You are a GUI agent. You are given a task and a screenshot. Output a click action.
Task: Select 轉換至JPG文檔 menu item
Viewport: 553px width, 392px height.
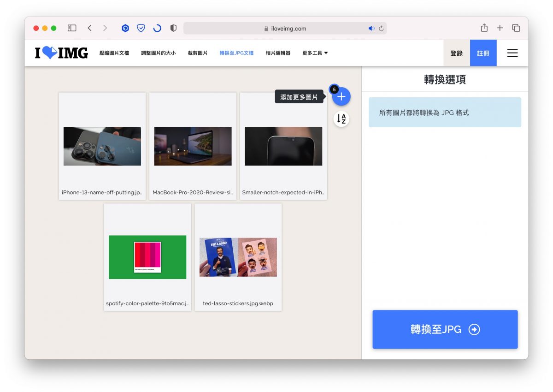236,53
